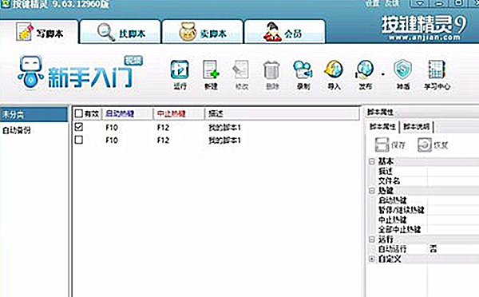Collapse the 热键 property group
The height and width of the screenshot is (297, 479).
(x=372, y=191)
